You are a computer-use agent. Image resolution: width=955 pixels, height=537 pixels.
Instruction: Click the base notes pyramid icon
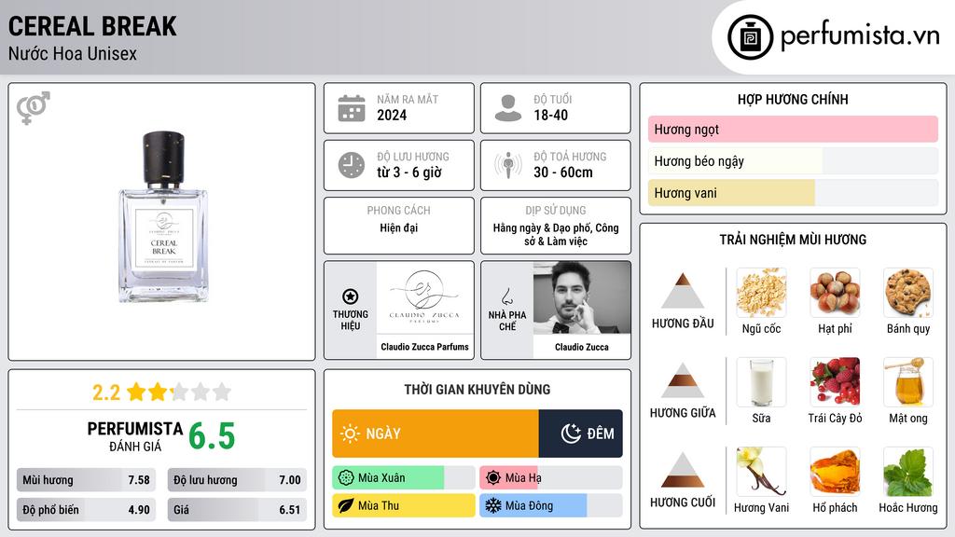[x=683, y=470]
